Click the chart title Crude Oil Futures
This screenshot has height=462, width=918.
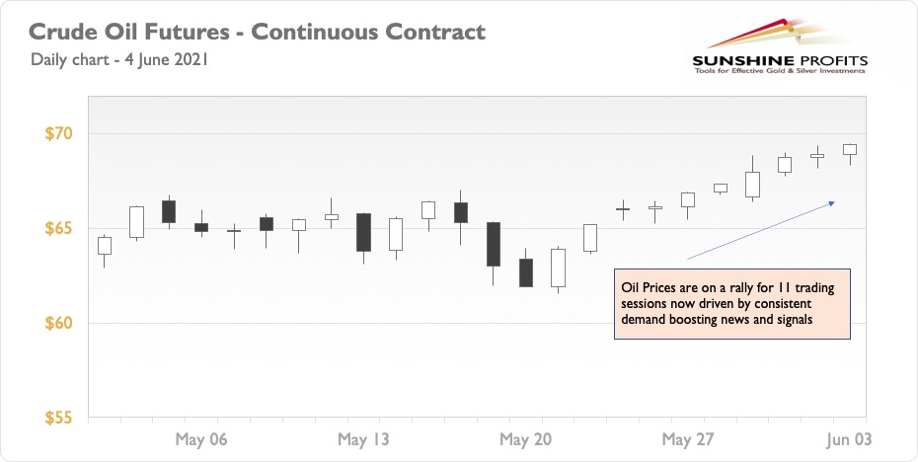click(257, 31)
